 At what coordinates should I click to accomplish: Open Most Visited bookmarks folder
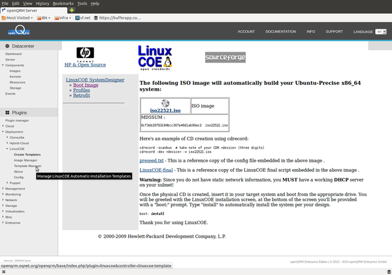point(17,18)
